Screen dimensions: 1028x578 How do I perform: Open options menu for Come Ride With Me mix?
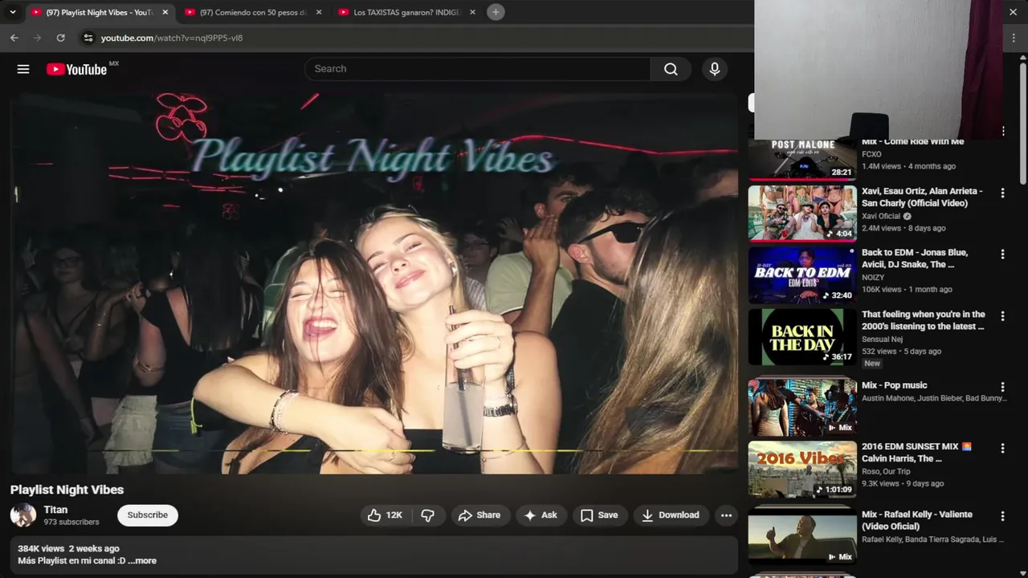(x=1002, y=131)
